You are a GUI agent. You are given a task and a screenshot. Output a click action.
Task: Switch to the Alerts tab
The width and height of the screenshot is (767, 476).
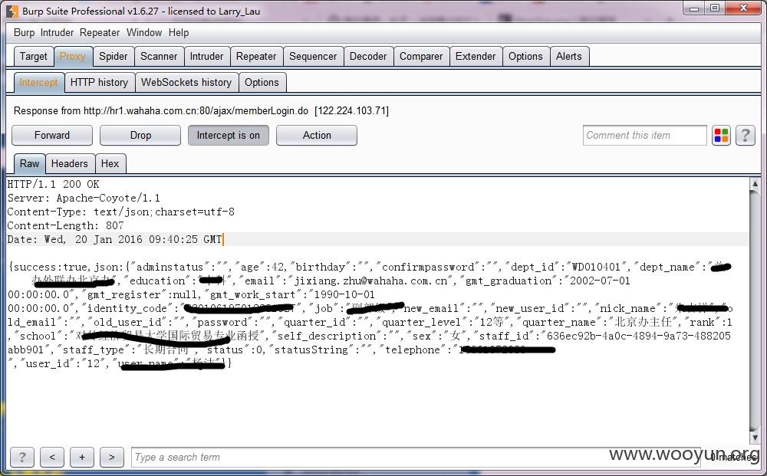569,56
